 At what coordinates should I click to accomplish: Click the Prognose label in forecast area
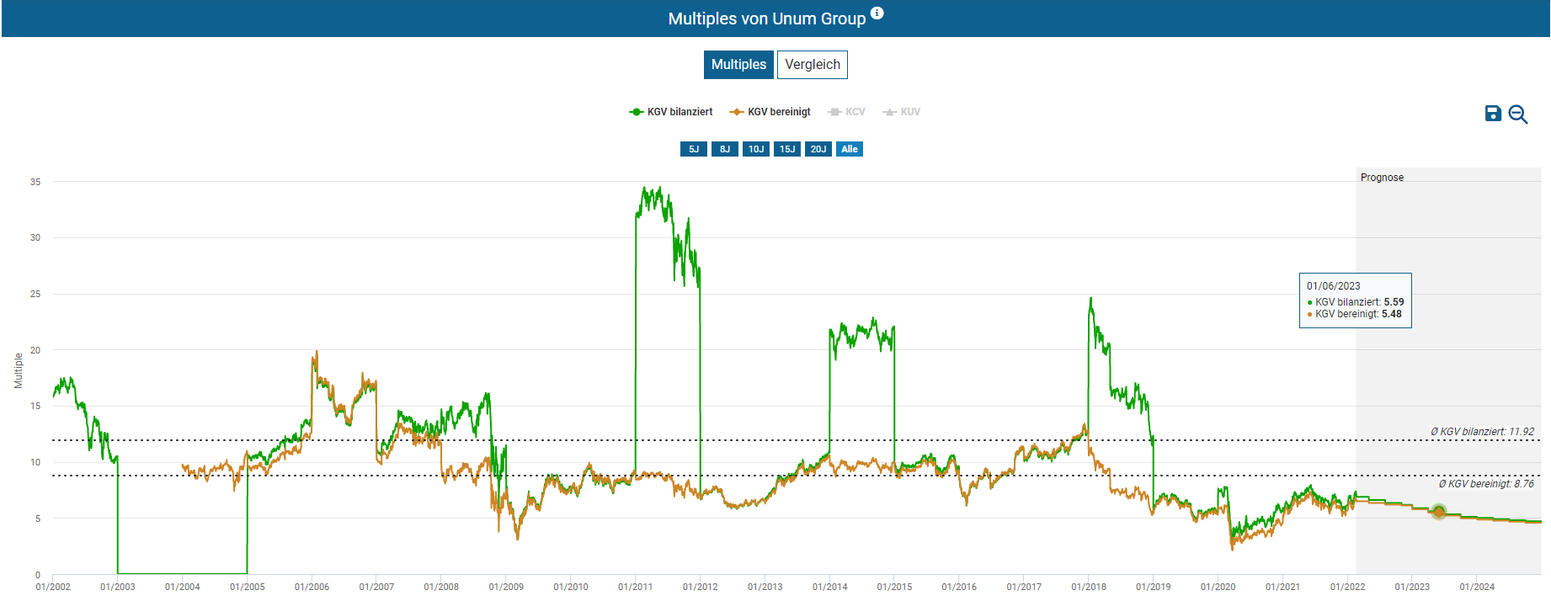pos(1382,178)
